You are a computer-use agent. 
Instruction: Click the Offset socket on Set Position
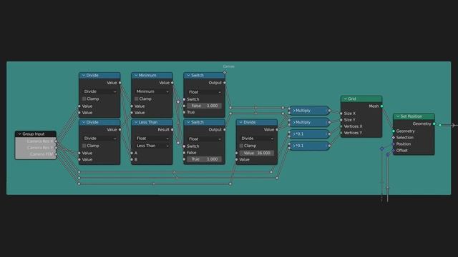(x=394, y=151)
